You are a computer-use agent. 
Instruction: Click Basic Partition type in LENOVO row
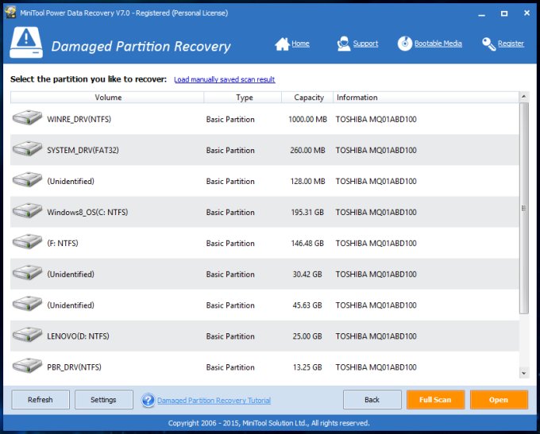pyautogui.click(x=230, y=336)
